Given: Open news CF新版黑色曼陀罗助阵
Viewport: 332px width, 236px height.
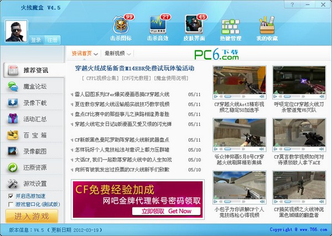Looking at the screenshot, I should coord(122,140).
